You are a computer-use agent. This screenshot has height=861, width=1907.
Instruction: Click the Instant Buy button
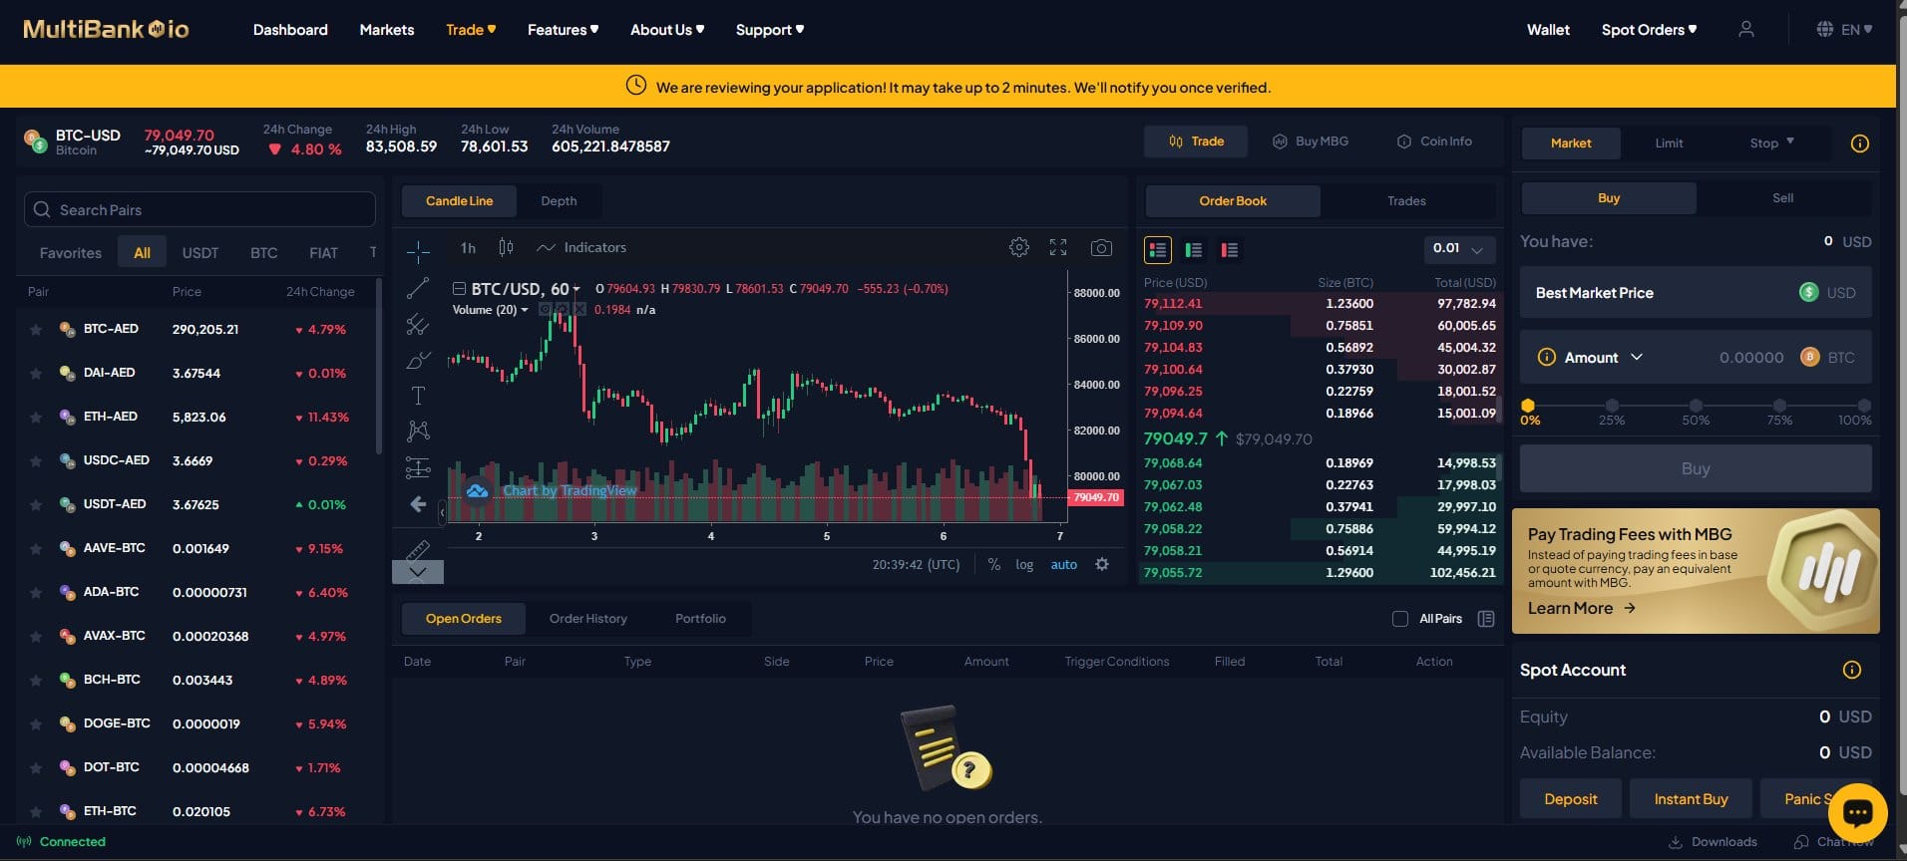tap(1691, 799)
